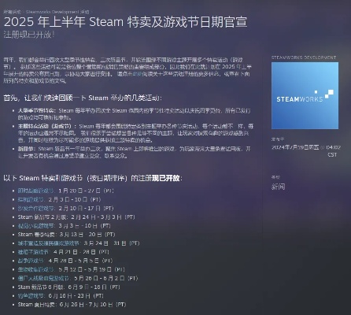Open the 沙发合作游戏节 link dated 2月10日-17日
Image resolution: width=351 pixels, height=315 pixels.
point(36,208)
